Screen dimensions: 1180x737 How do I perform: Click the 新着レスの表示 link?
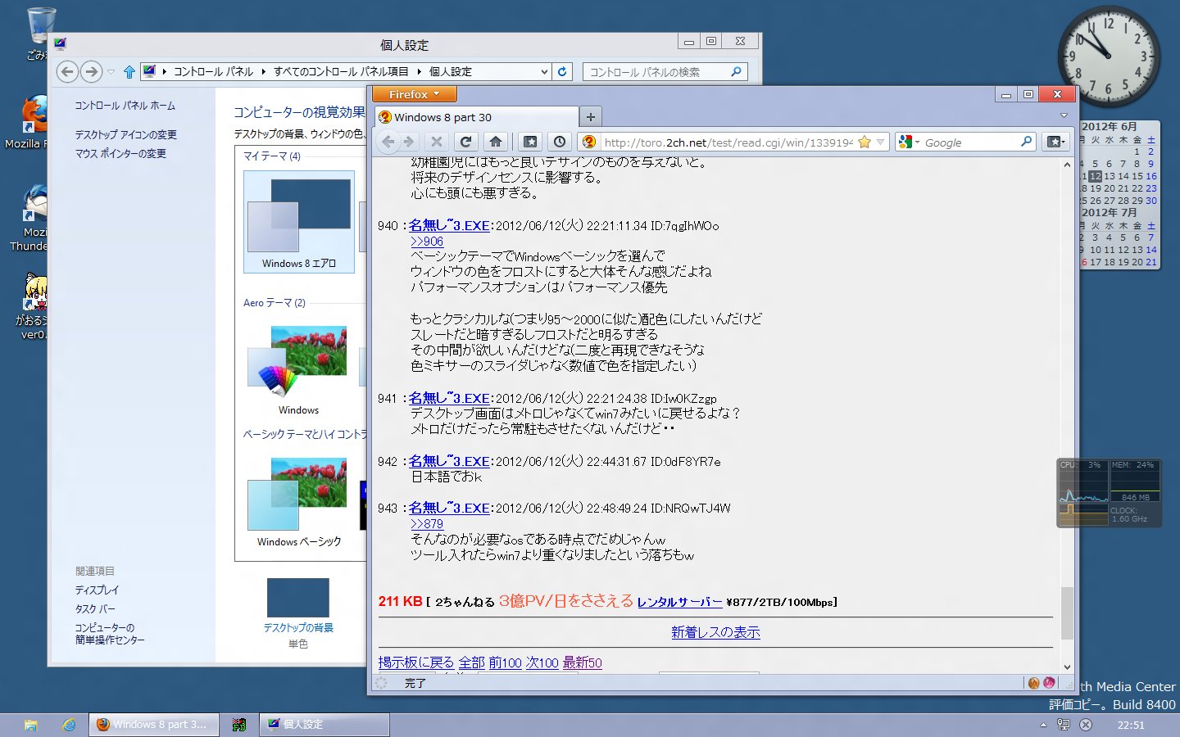click(x=715, y=632)
